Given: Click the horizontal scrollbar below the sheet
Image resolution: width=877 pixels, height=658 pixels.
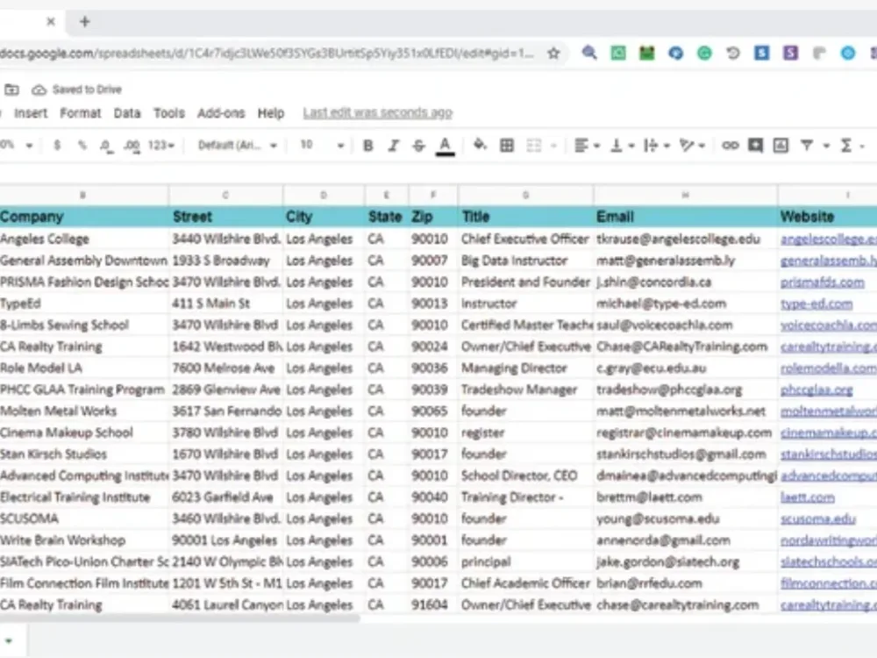Looking at the screenshot, I should [x=179, y=619].
